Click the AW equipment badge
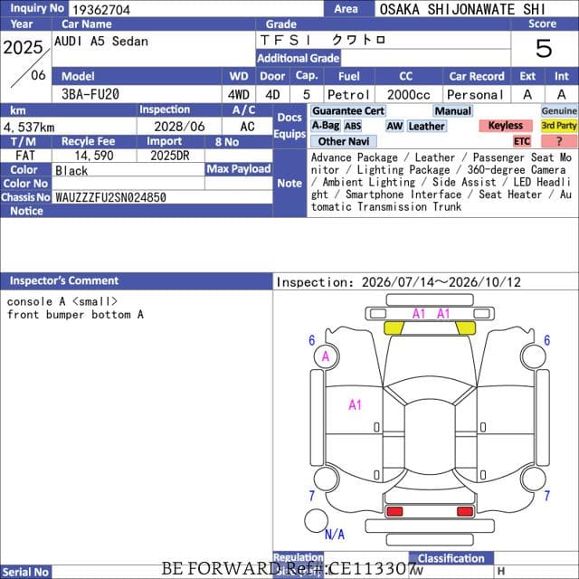 coord(394,126)
